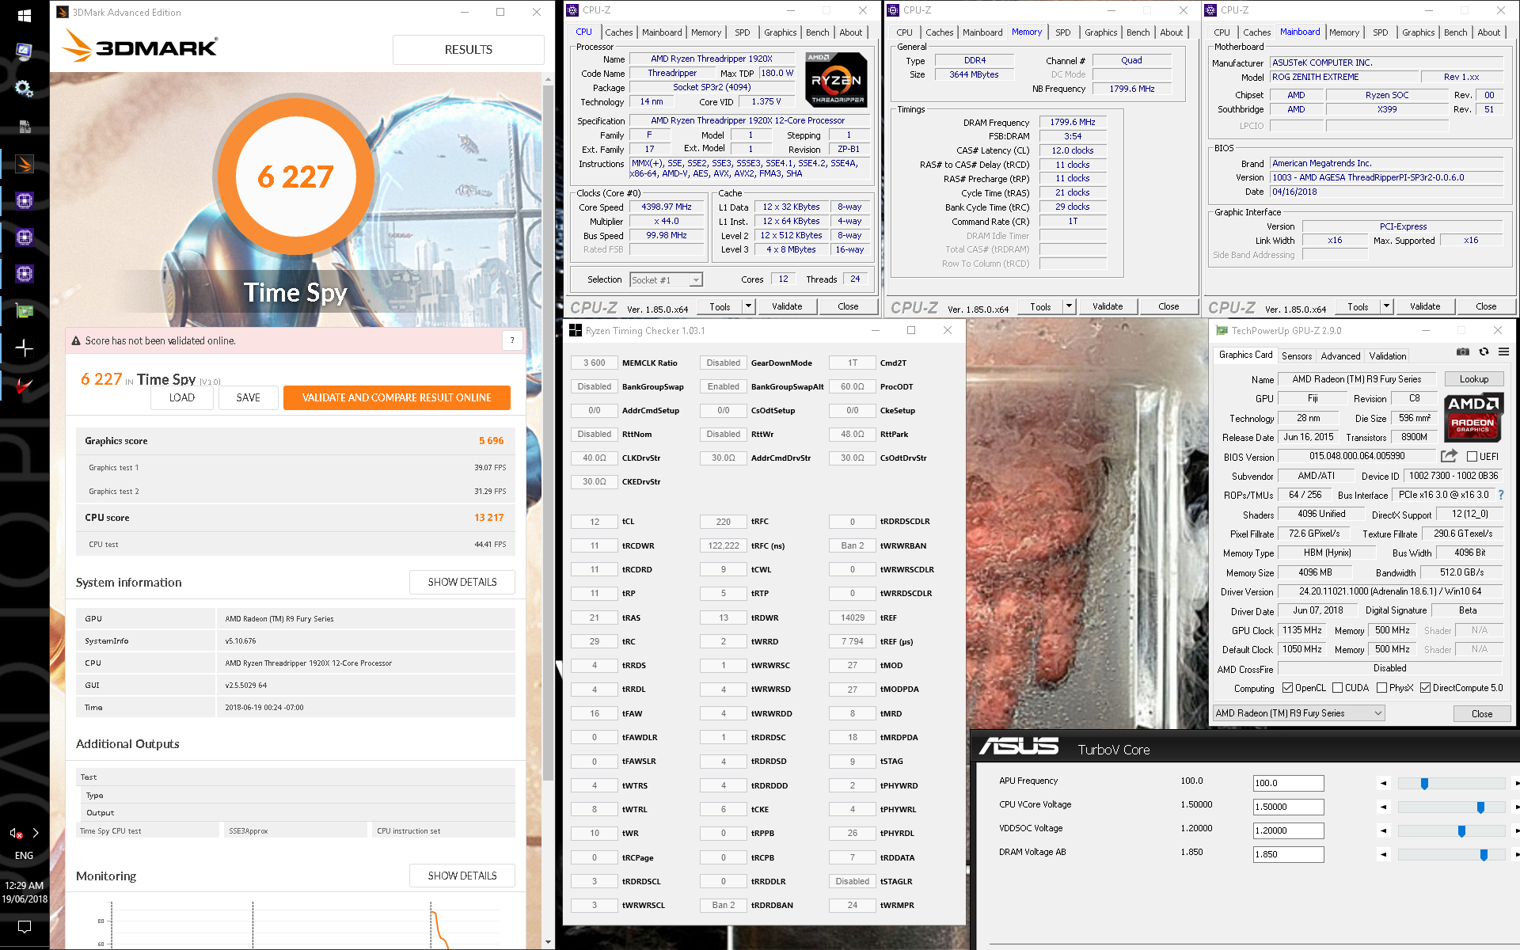The image size is (1520, 950).
Task: Switch to 3DMark via its taskbar icon
Action: click(24, 164)
